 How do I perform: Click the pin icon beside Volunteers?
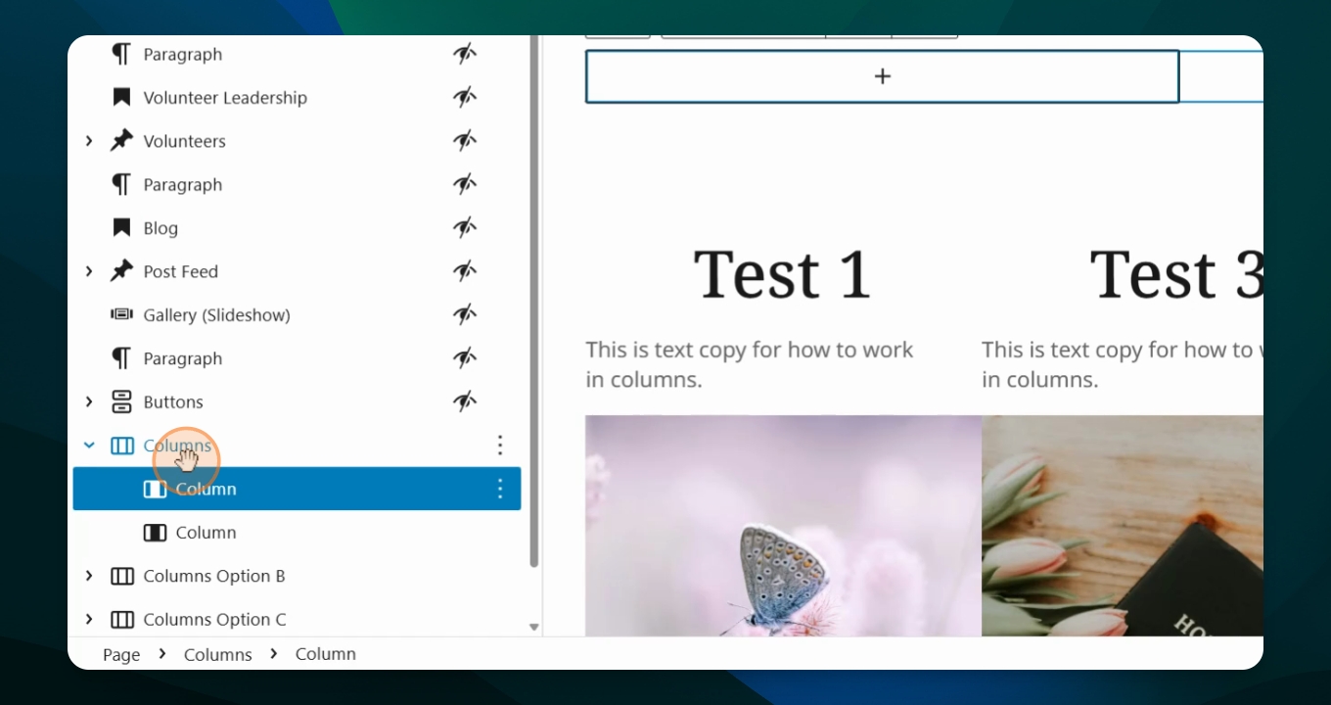click(121, 141)
